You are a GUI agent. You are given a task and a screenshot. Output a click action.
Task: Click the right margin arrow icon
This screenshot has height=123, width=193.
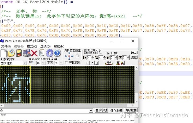[x=108, y=57]
